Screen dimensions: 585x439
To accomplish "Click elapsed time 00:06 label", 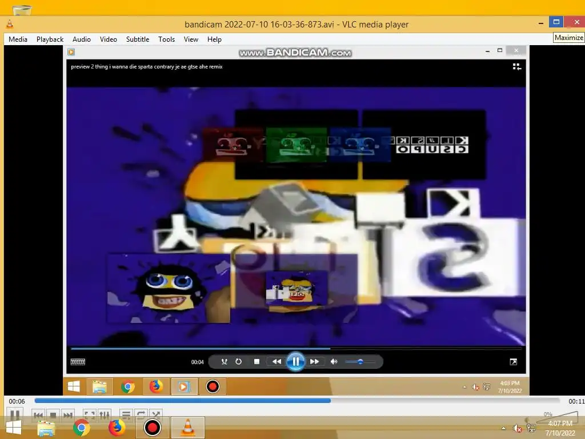I will click(x=17, y=401).
